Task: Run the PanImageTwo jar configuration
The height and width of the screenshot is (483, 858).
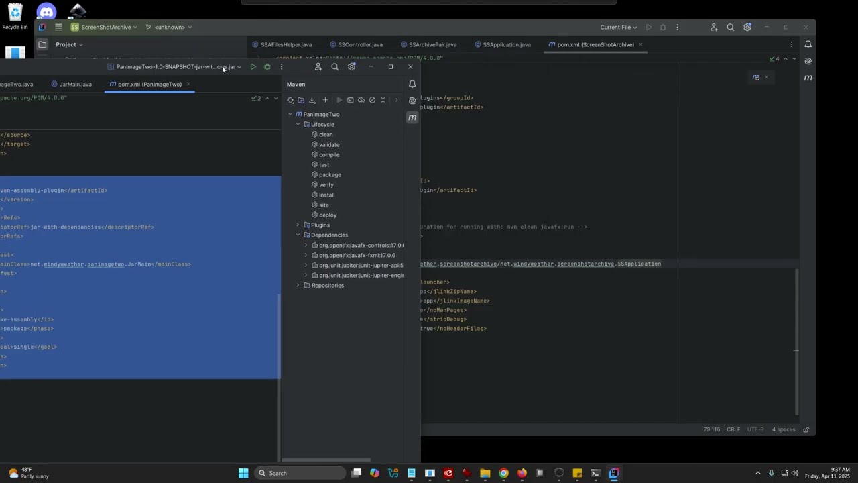Action: click(253, 67)
